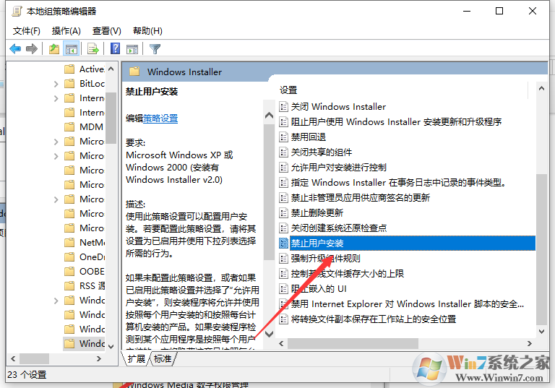Select 将转换文件副本保存在工作站上的安全位置 policy
Image resolution: width=555 pixels, height=388 pixels.
click(x=374, y=319)
